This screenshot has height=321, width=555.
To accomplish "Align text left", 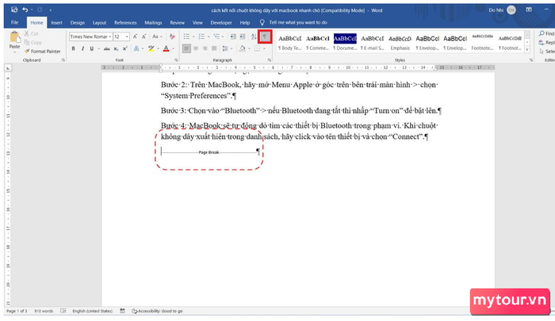I will point(186,48).
